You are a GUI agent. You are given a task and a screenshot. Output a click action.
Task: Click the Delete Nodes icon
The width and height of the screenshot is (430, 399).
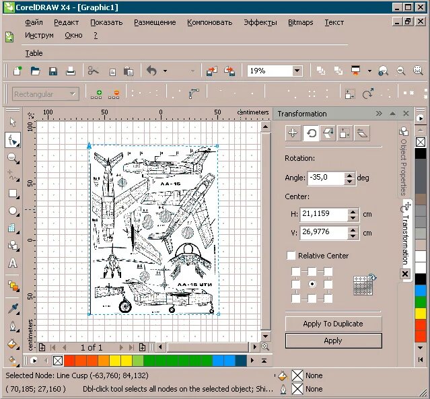click(114, 94)
